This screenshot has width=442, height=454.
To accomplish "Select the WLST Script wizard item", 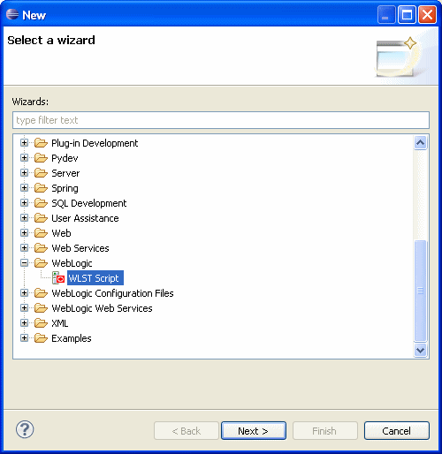I will click(x=95, y=278).
